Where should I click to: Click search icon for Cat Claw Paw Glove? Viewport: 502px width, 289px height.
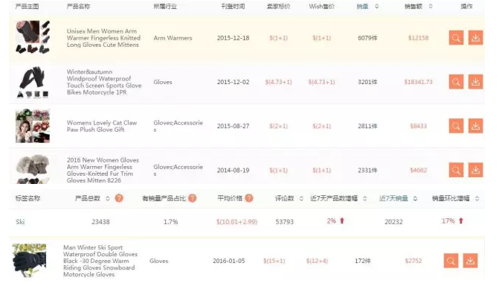tap(456, 126)
